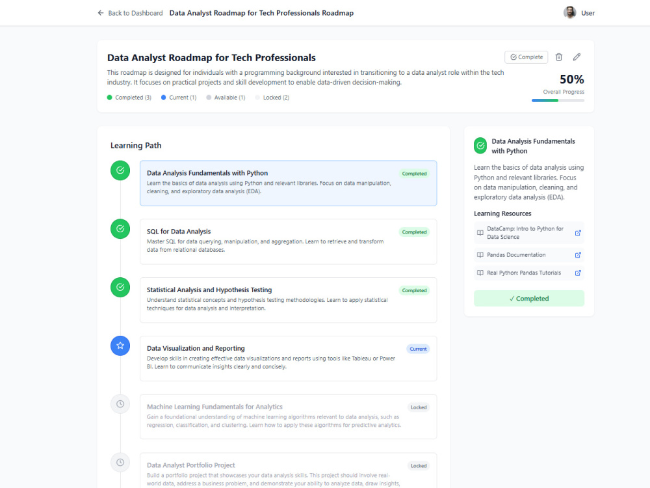650x488 pixels.
Task: Edit roadmap with pencil icon
Action: click(577, 57)
